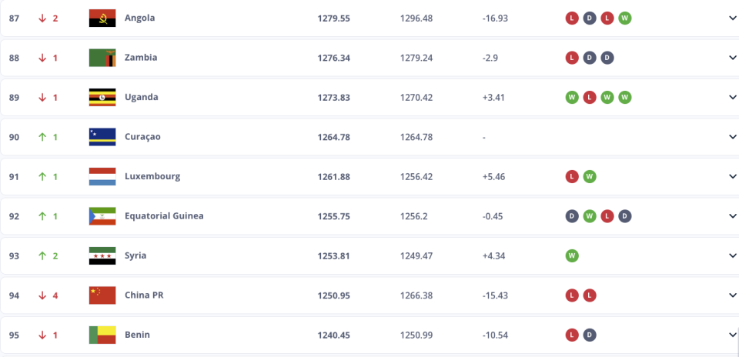The height and width of the screenshot is (357, 739).
Task: Click the China PR flag icon
Action: [x=102, y=295]
